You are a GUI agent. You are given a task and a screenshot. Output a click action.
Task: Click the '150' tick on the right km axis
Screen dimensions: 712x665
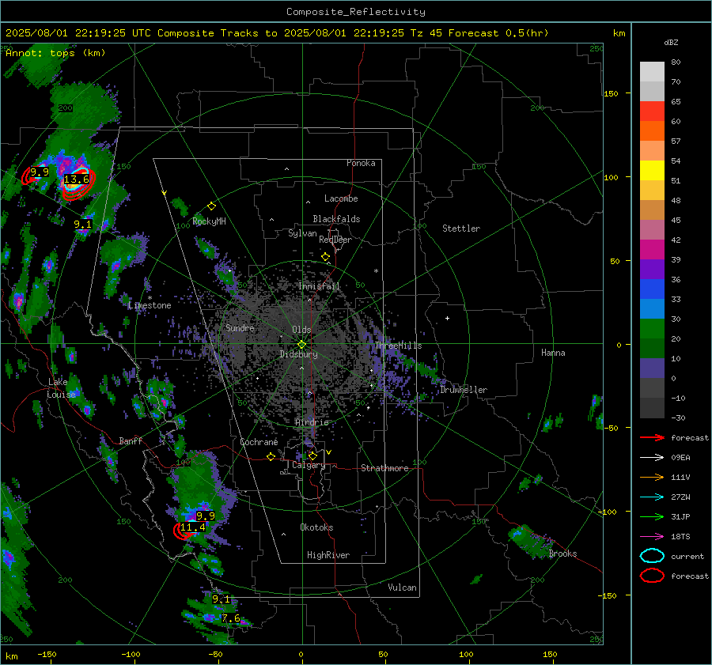(612, 93)
